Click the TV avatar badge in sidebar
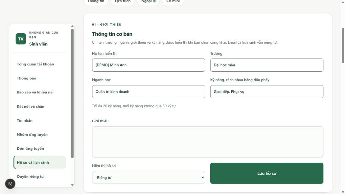 21,39
